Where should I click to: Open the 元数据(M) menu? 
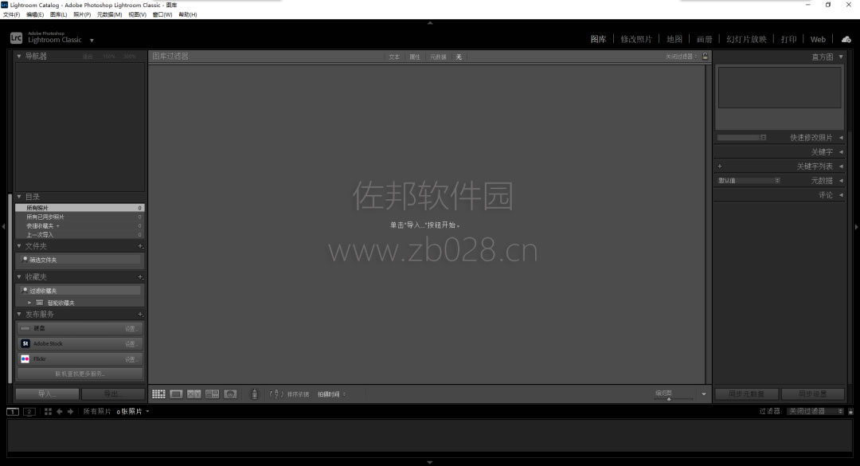pos(109,15)
